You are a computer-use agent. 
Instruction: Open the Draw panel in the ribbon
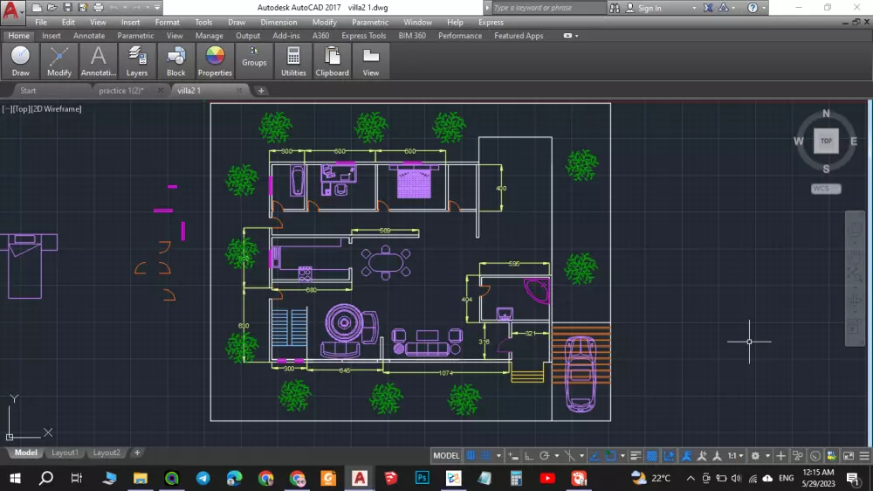tap(21, 61)
